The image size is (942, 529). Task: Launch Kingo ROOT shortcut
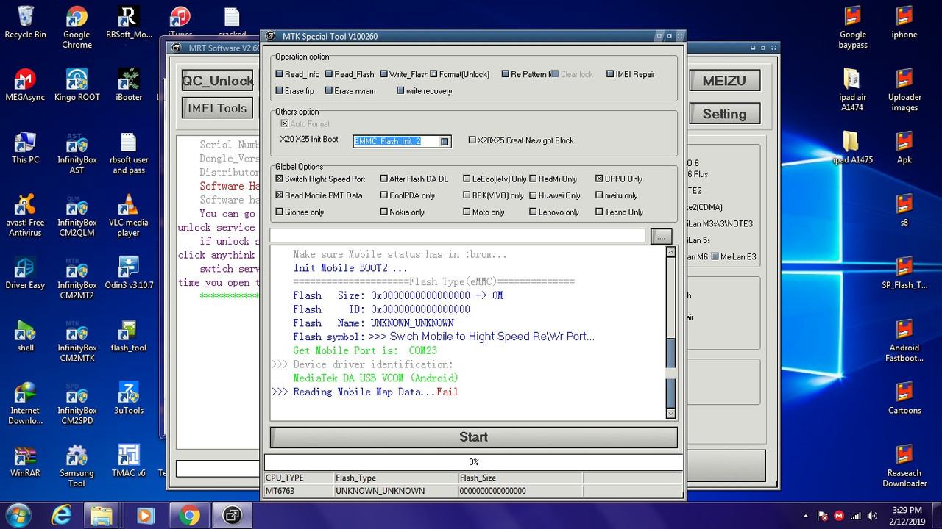[x=77, y=84]
